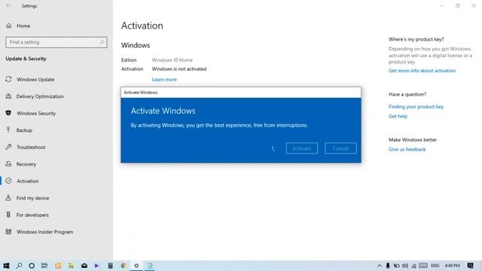Click the Settings gear taskbar icon

point(136,266)
